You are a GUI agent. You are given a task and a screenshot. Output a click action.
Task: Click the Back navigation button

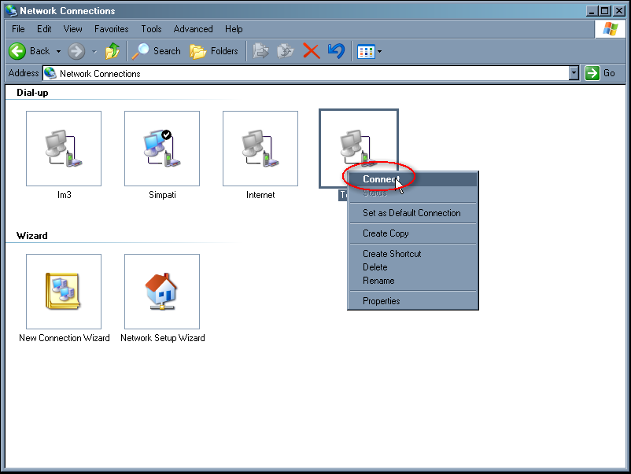pyautogui.click(x=29, y=51)
